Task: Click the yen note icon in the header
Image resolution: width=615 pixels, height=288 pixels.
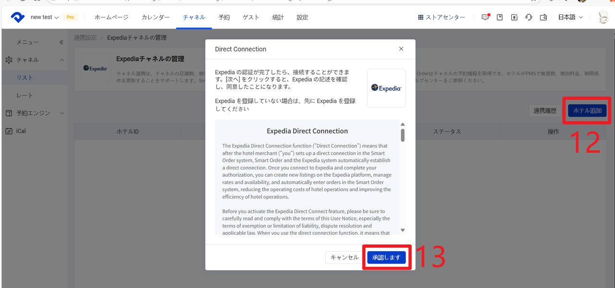Action: (514, 17)
